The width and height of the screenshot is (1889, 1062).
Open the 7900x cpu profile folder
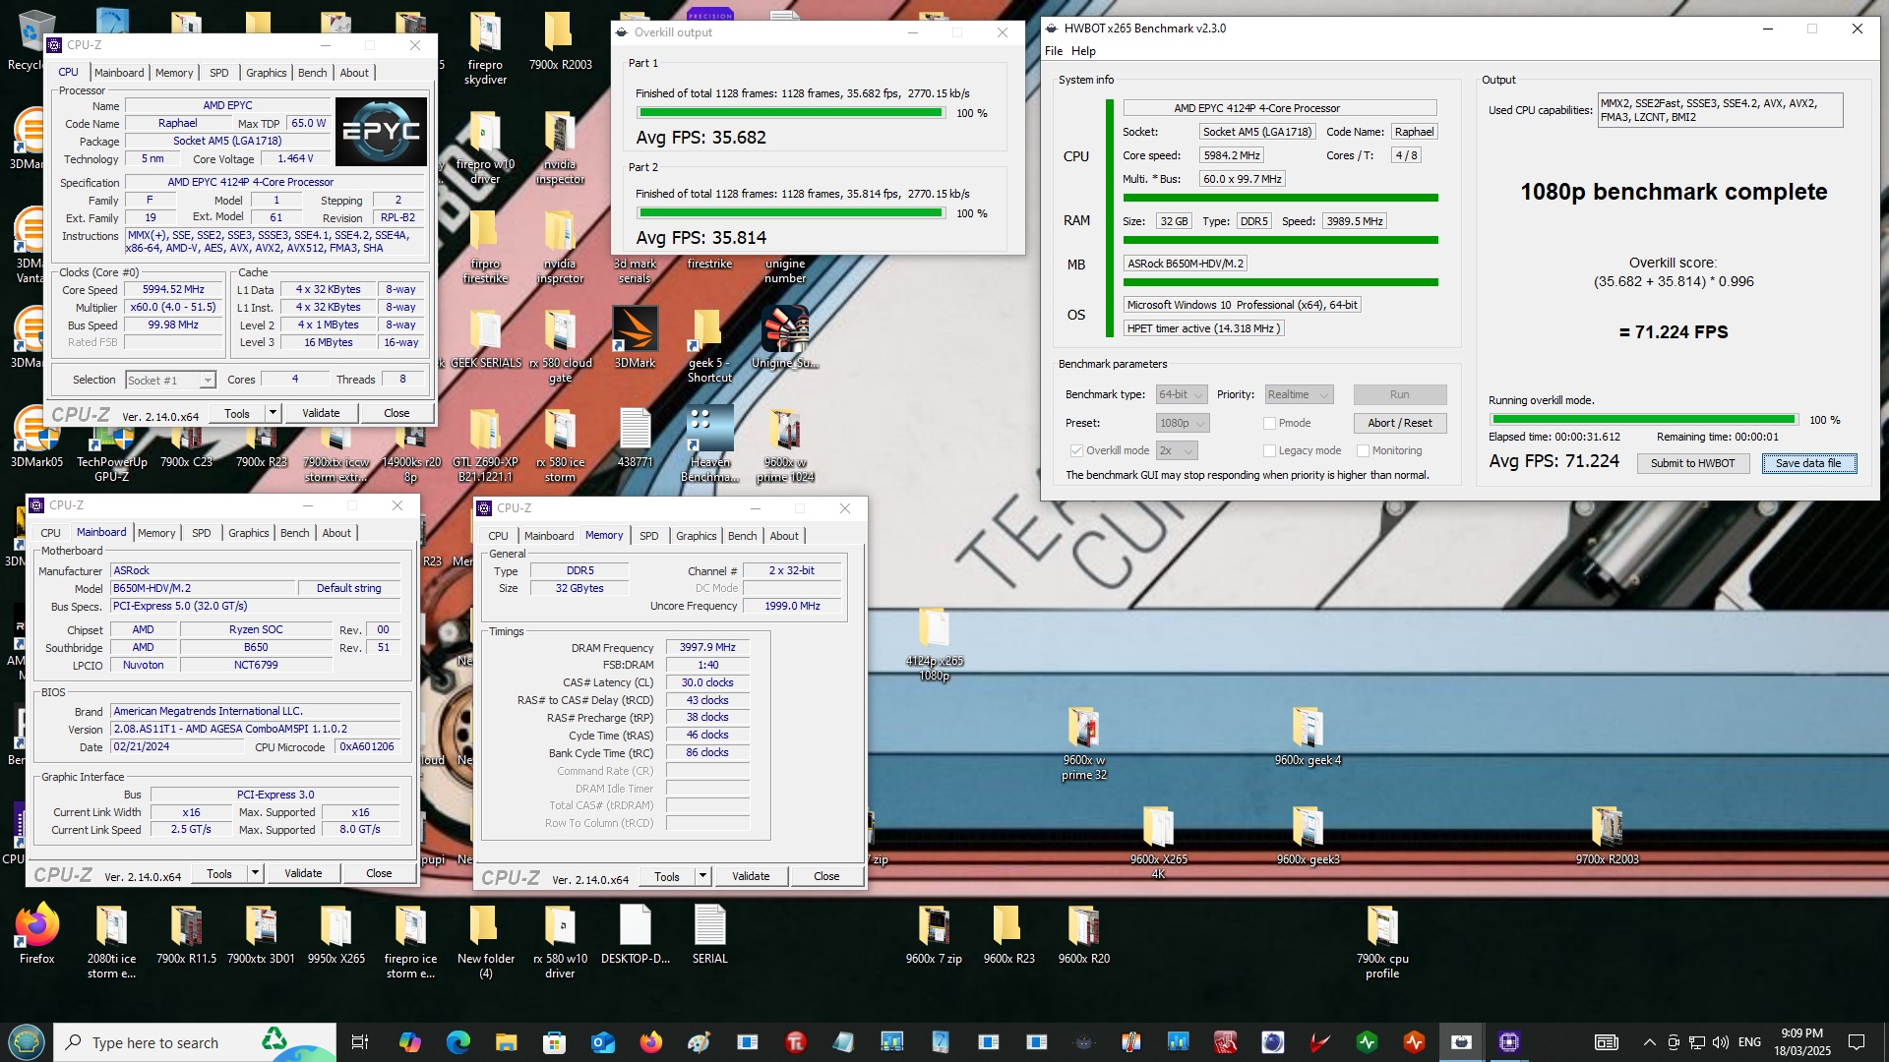click(x=1382, y=942)
